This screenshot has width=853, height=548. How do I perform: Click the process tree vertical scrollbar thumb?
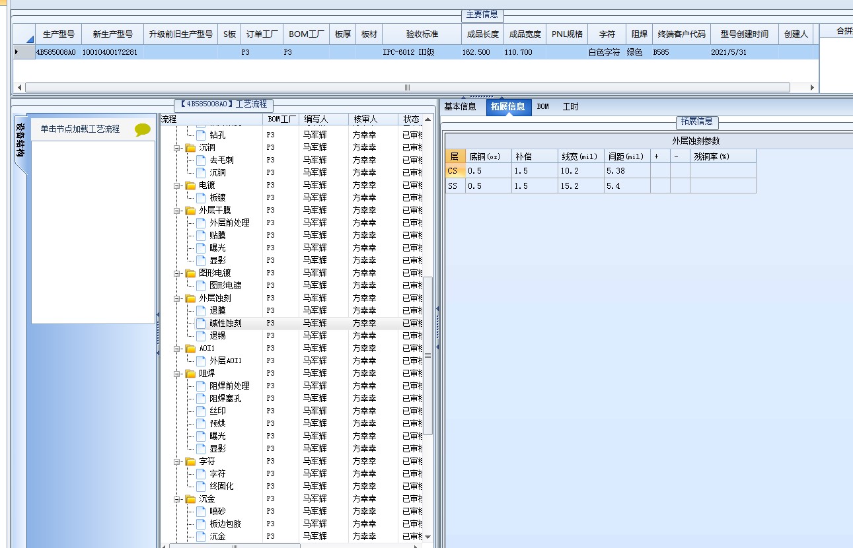[427, 355]
